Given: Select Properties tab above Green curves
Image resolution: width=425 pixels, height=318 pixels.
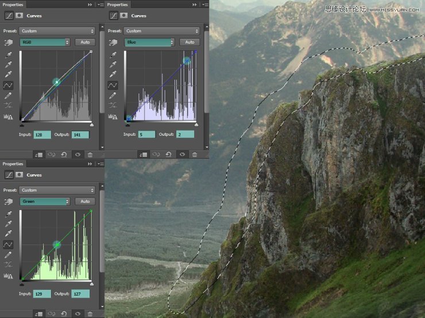Looking at the screenshot, I should tap(13, 164).
